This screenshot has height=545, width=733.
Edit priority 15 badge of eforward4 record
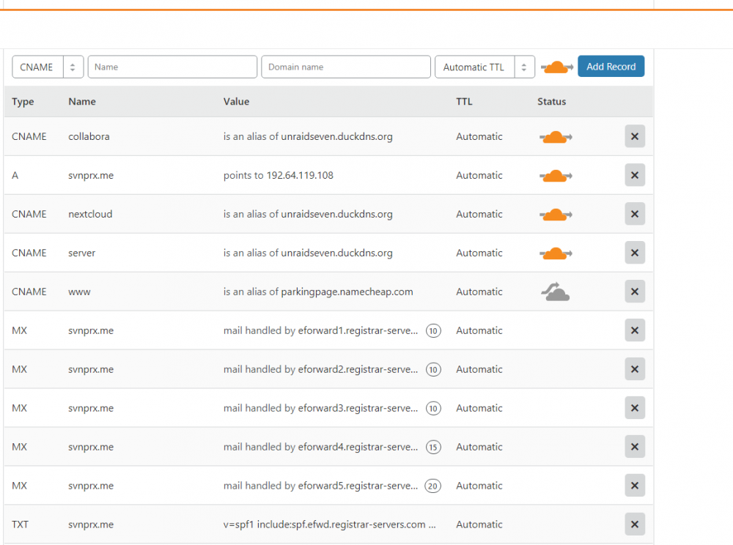[x=433, y=447]
